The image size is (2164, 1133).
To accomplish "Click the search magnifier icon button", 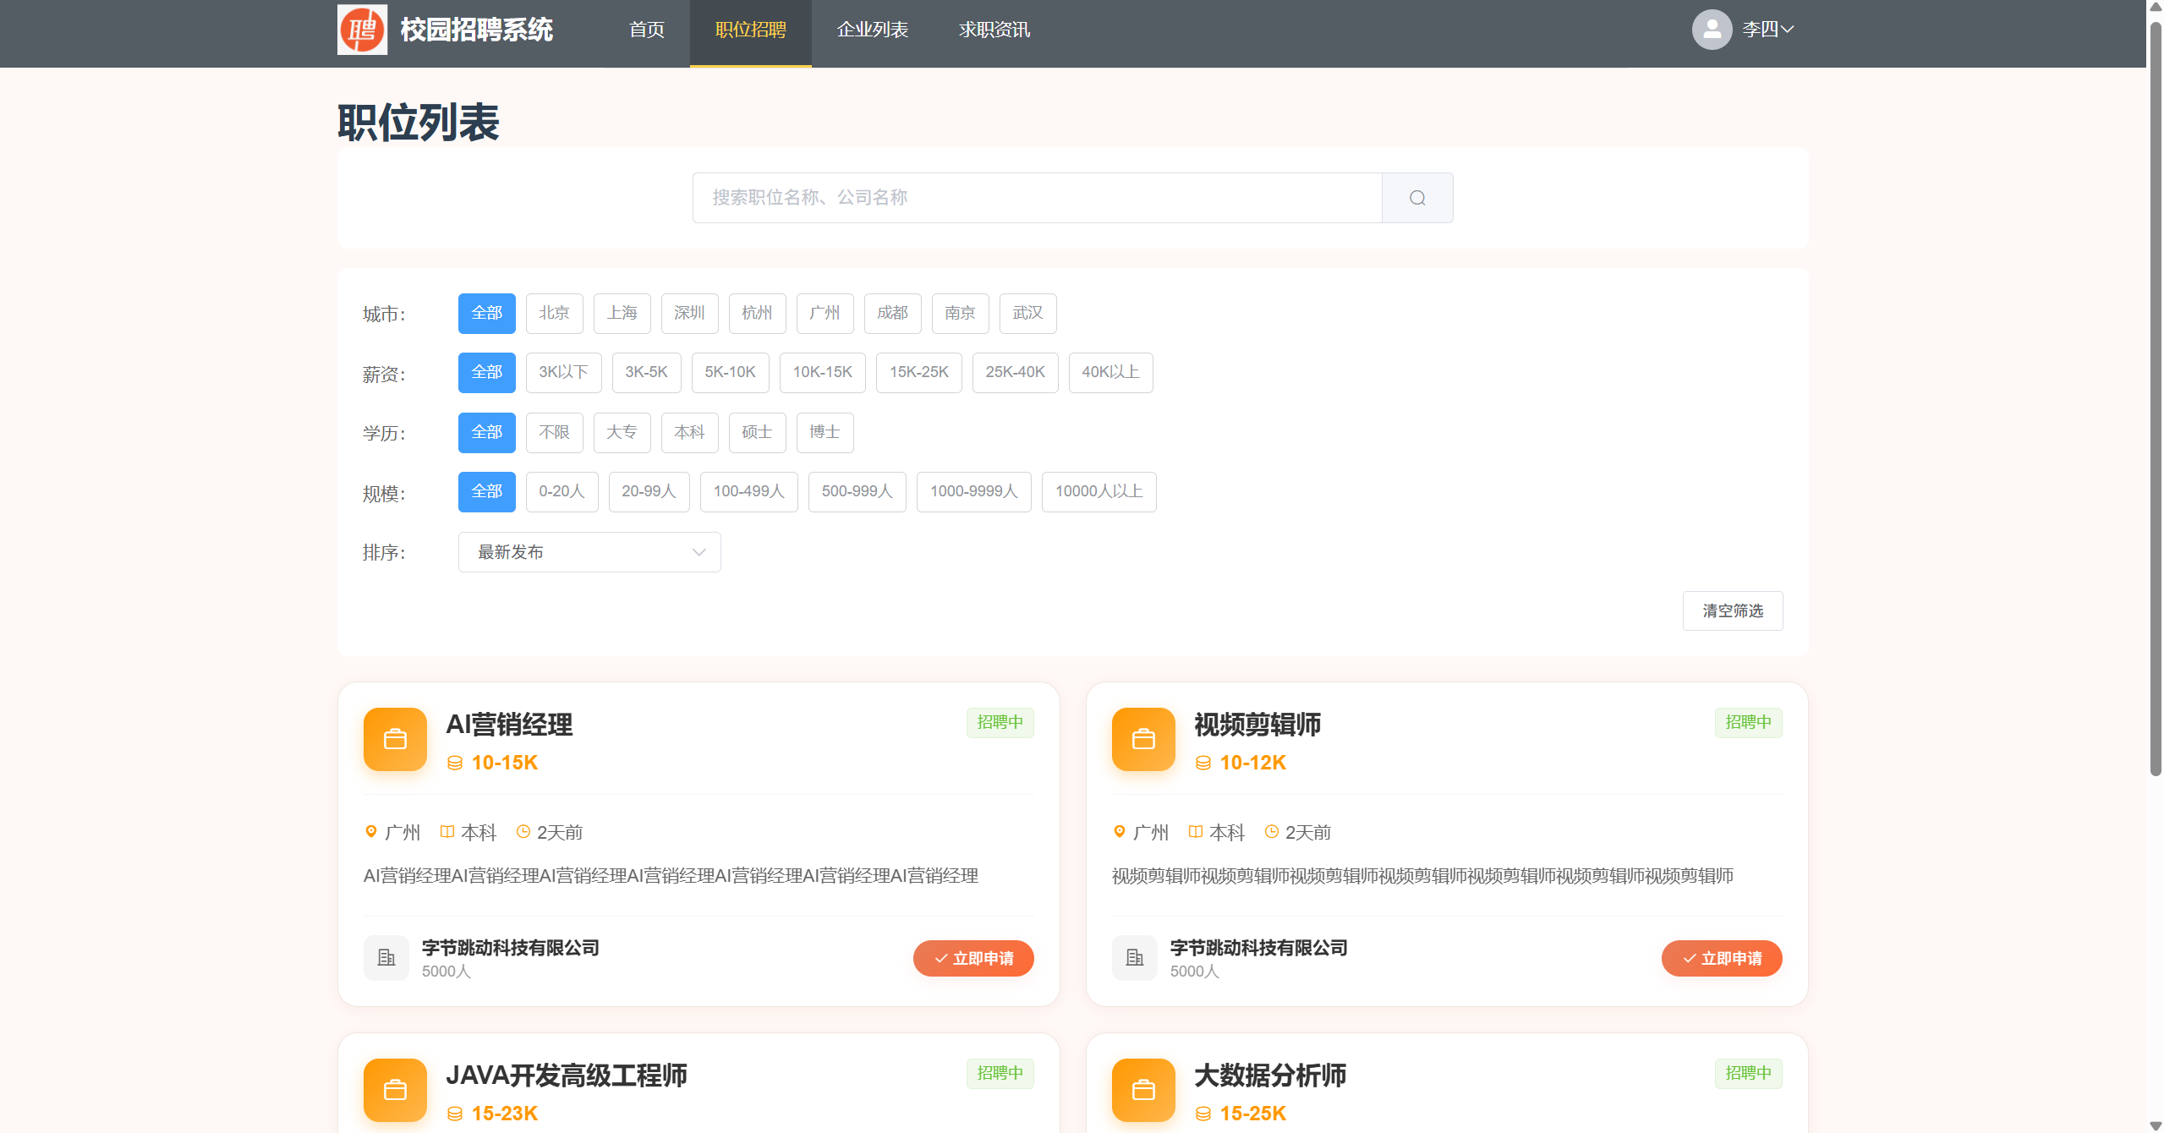I will tap(1417, 198).
